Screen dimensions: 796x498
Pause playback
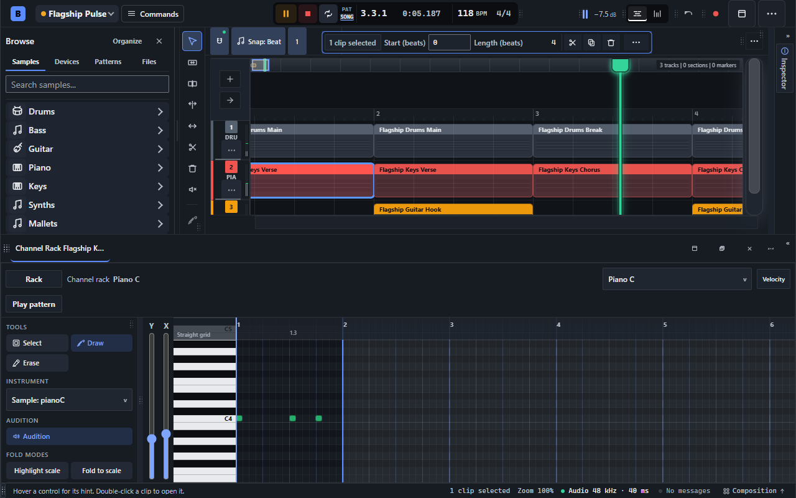(x=286, y=14)
